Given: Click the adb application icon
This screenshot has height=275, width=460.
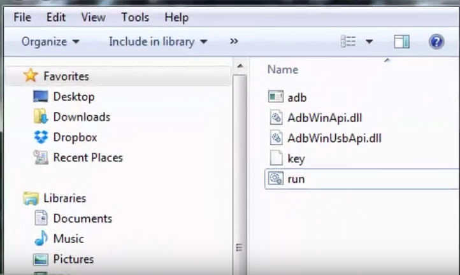Looking at the screenshot, I should pos(275,97).
